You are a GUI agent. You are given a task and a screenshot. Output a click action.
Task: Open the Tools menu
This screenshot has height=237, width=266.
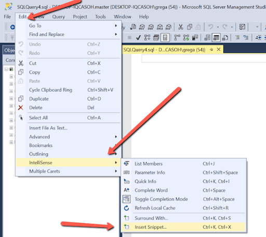pyautogui.click(x=100, y=17)
